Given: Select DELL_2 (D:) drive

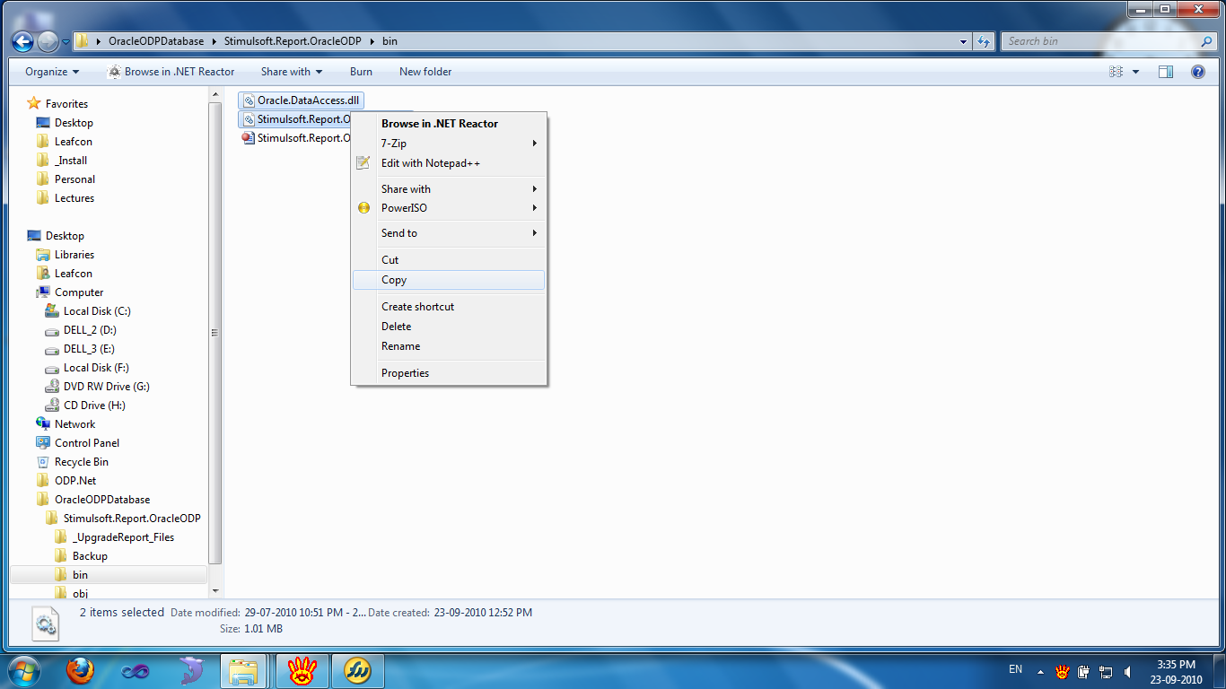Looking at the screenshot, I should tap(90, 330).
